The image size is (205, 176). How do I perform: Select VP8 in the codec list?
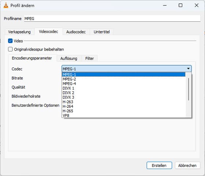tap(124, 115)
